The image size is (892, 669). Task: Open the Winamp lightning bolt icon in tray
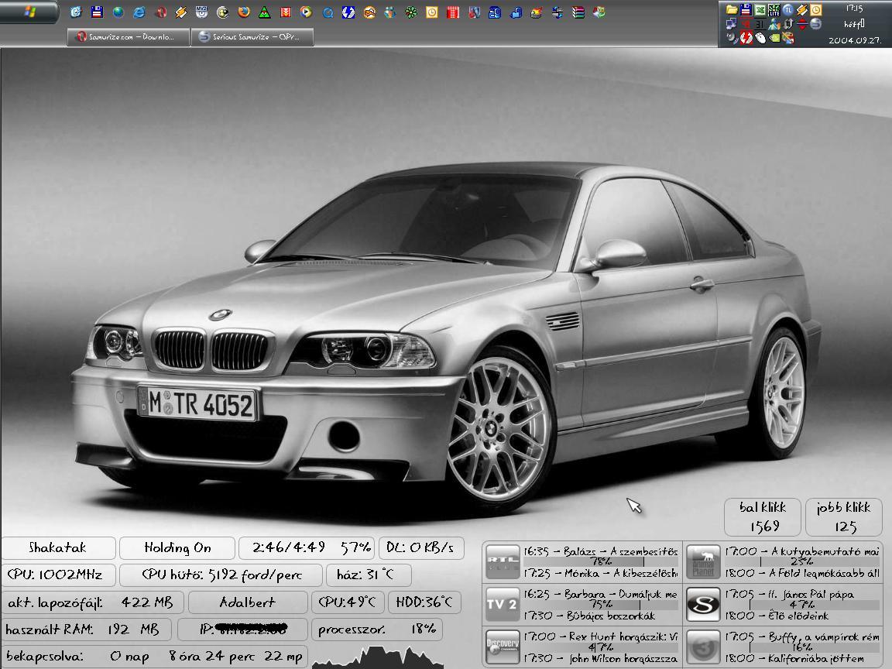pos(802,9)
